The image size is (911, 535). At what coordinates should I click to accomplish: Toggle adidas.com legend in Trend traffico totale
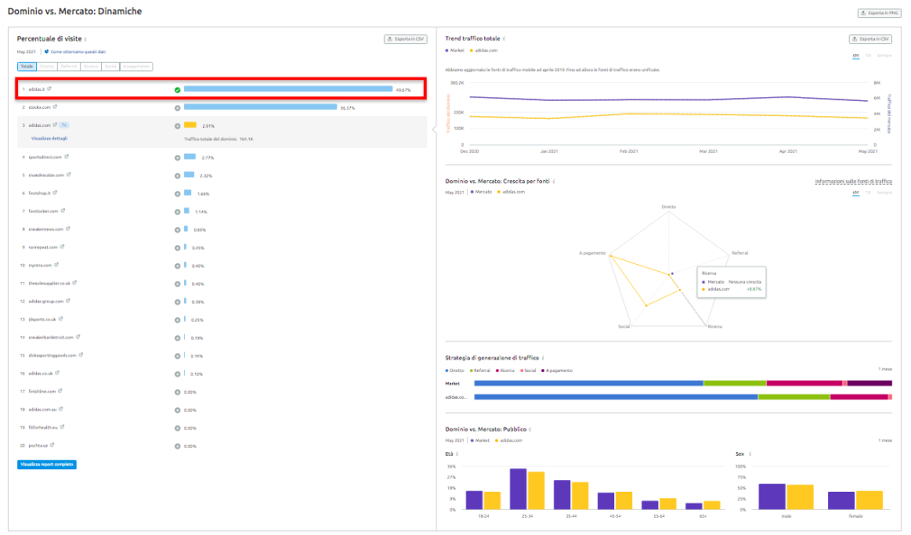pos(483,50)
